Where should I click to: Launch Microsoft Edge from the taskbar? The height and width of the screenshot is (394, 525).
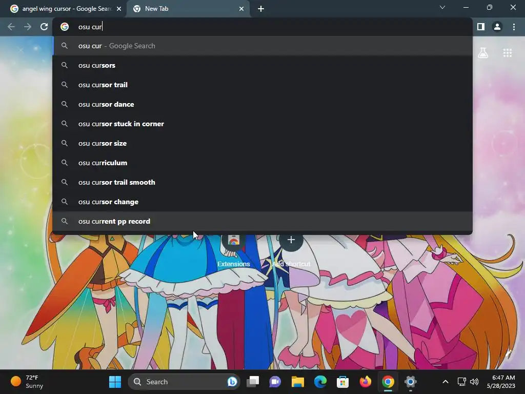pyautogui.click(x=320, y=382)
